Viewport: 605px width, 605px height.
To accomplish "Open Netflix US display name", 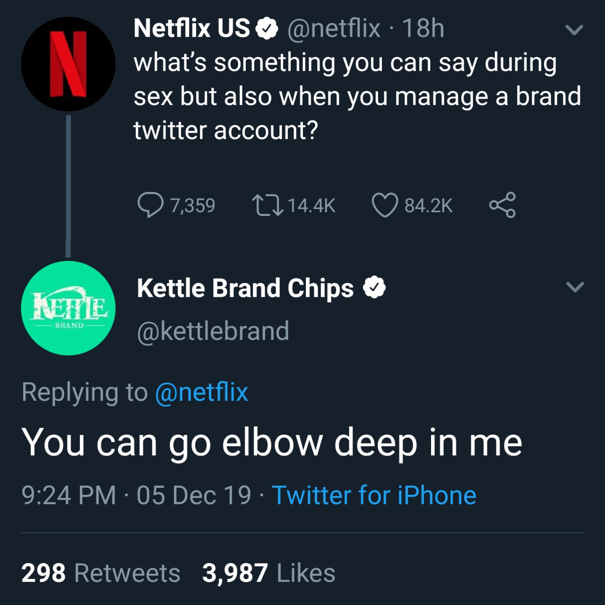I will coord(191,28).
